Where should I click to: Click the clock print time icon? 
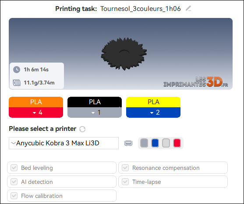[x=17, y=70]
